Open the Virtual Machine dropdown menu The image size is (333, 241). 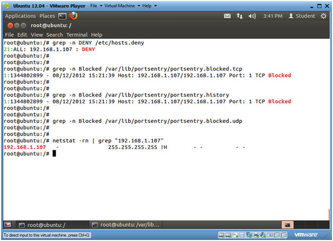[x=122, y=6]
